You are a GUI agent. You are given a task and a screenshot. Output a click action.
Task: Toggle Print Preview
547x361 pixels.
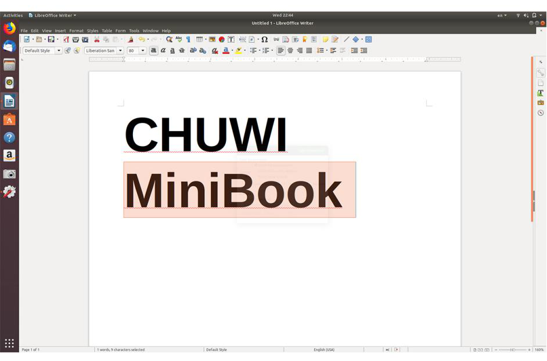pyautogui.click(x=85, y=39)
